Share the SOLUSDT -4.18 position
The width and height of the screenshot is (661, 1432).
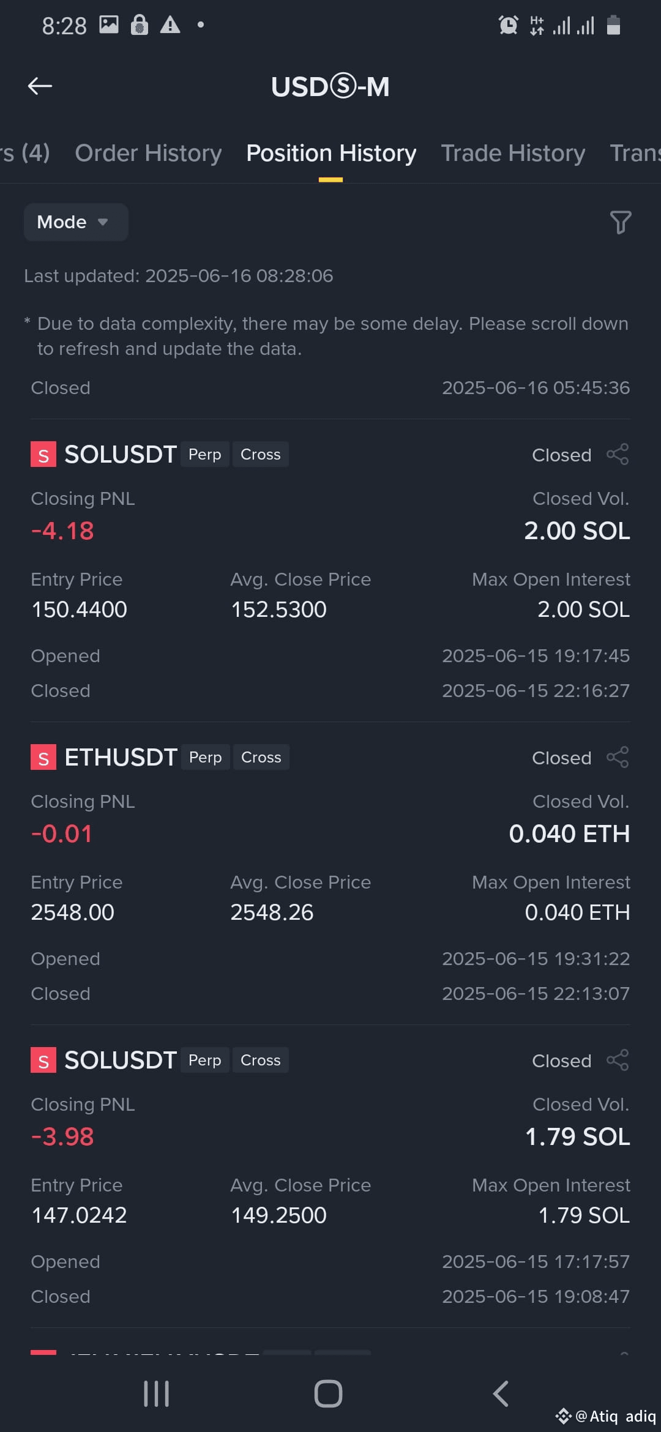coord(618,455)
